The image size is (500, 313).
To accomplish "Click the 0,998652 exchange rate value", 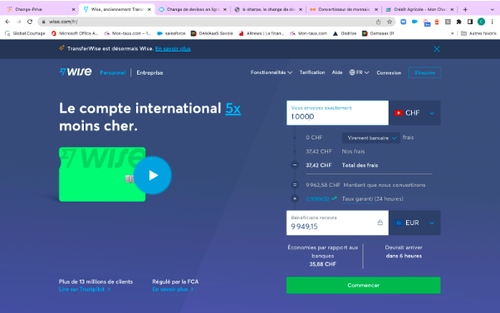I will click(x=317, y=198).
